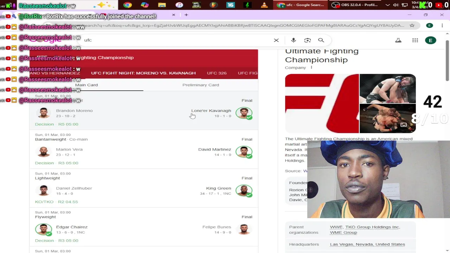450x253 pixels.
Task: Open the TKO Group Holdings Inc. link
Action: click(x=373, y=227)
